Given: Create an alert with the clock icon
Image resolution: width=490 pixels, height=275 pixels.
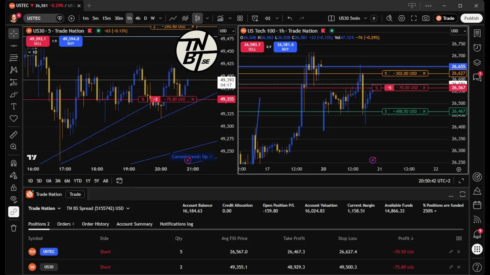Looking at the screenshot, I should [x=255, y=18].
